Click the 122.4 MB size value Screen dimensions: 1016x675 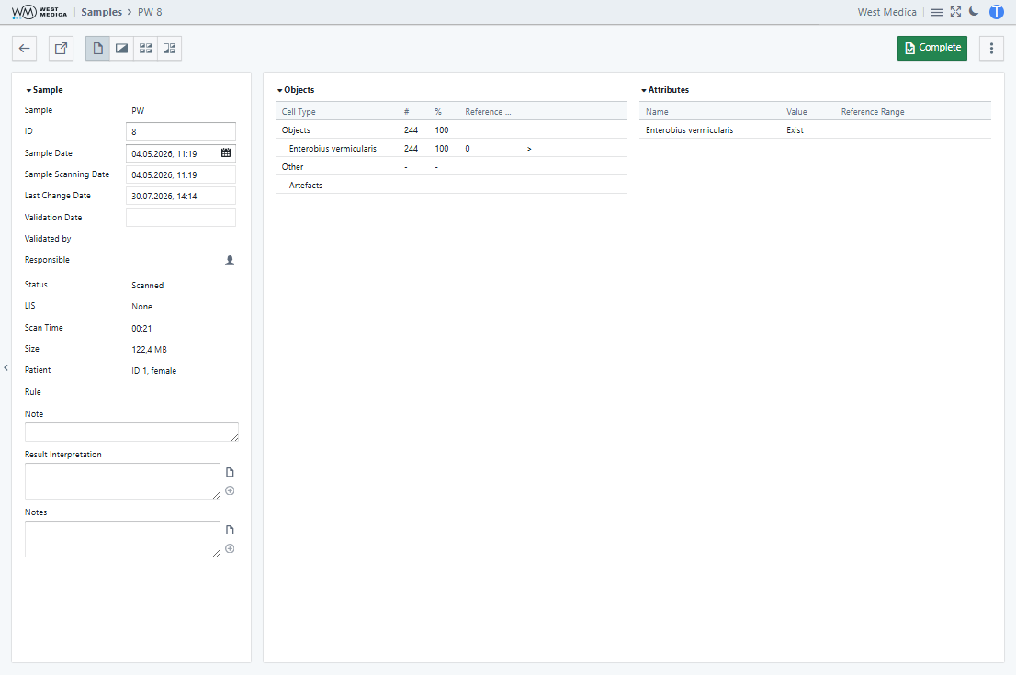(x=149, y=350)
